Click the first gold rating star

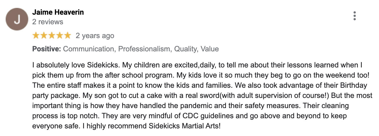pyautogui.click(x=36, y=36)
